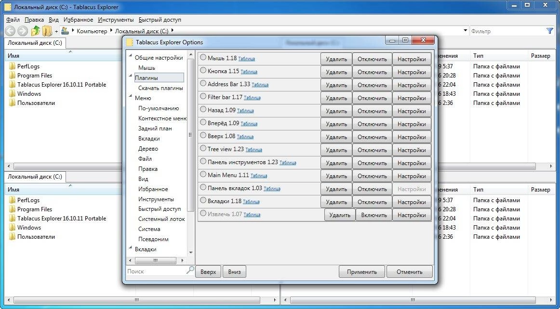Select the Address Bar 1.33 radio button
Image resolution: width=560 pixels, height=309 pixels.
[203, 83]
